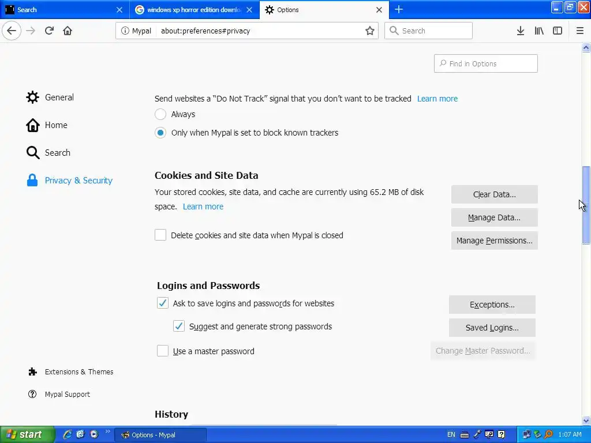Open Mypal Support link
This screenshot has height=443, width=591.
[x=67, y=394]
